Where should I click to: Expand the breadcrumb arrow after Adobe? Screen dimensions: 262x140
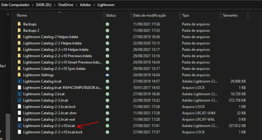coord(94,5)
